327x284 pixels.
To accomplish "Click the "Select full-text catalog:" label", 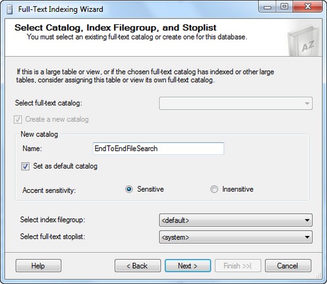I will point(48,103).
